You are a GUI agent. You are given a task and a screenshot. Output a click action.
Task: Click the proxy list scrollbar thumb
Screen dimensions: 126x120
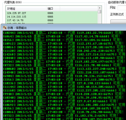pyautogui.click(x=100, y=12)
